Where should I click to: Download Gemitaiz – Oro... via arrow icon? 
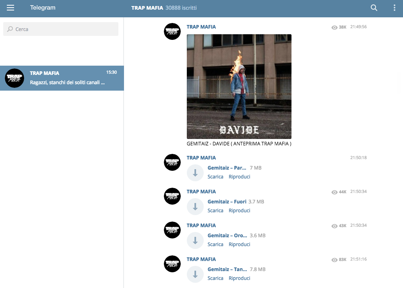tap(195, 240)
